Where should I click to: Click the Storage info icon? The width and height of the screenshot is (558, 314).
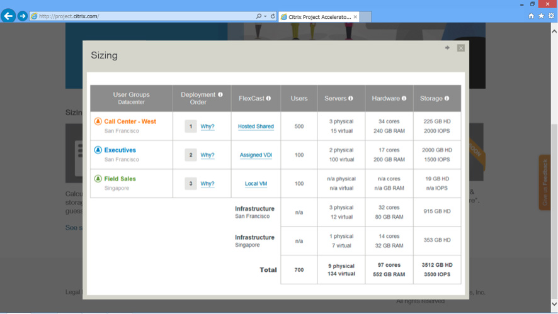pos(447,99)
